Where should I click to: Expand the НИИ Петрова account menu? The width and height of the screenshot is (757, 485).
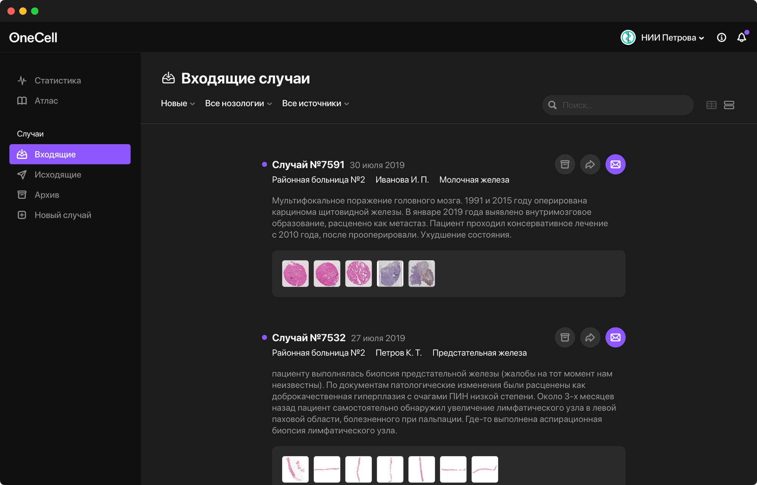pos(668,37)
